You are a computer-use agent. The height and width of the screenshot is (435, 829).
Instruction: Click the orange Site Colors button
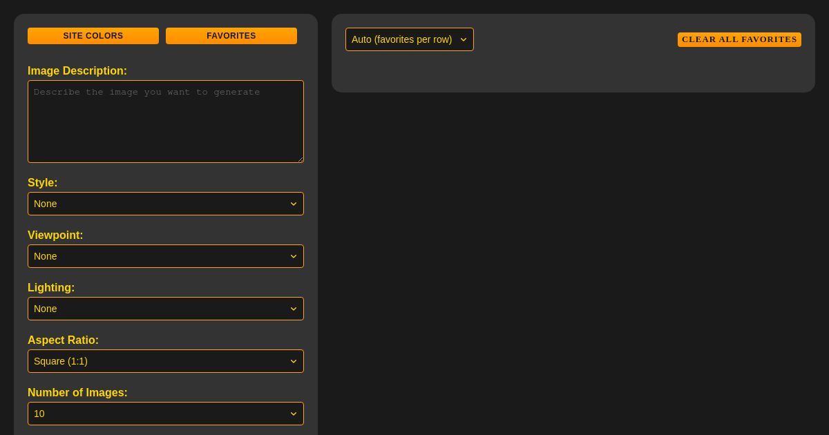pyautogui.click(x=93, y=36)
